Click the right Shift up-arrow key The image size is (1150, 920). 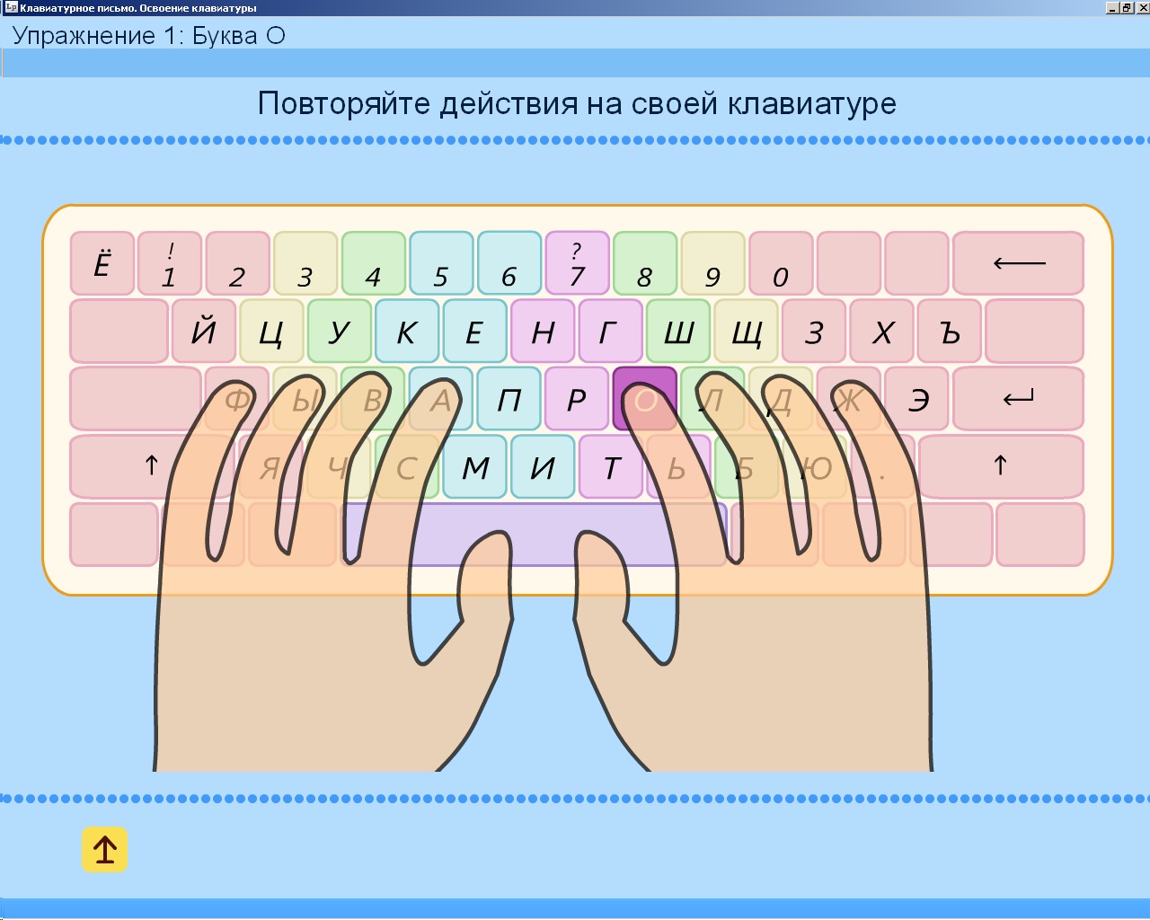point(1000,465)
